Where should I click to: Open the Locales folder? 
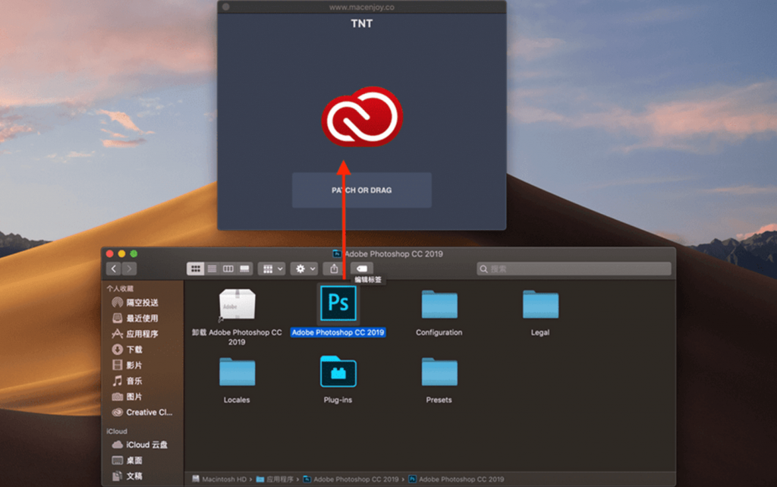click(x=237, y=371)
